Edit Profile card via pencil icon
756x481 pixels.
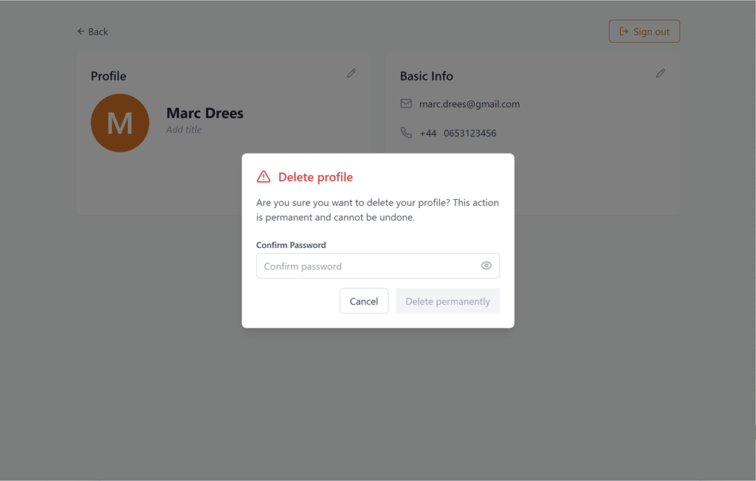[x=351, y=74]
